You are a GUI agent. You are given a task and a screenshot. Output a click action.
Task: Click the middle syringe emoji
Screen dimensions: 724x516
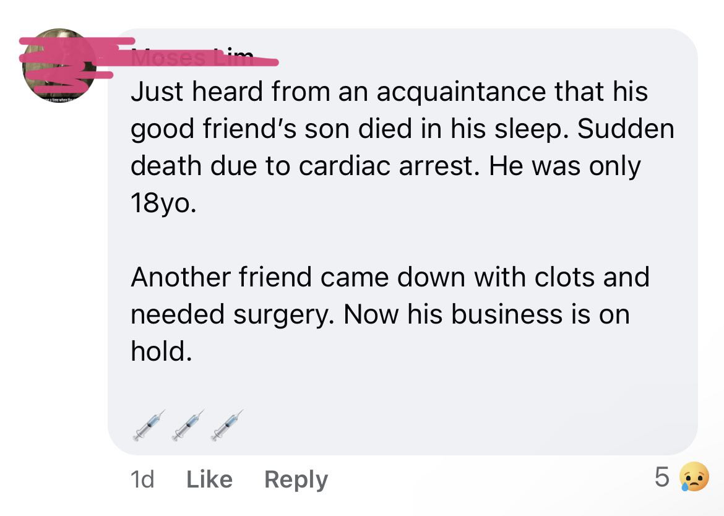187,425
